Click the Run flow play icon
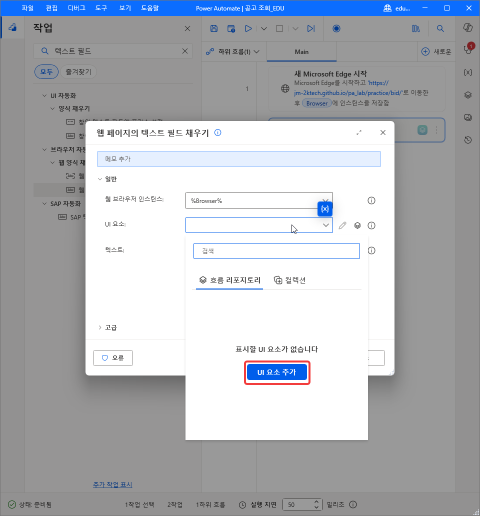The image size is (480, 516). pyautogui.click(x=248, y=28)
